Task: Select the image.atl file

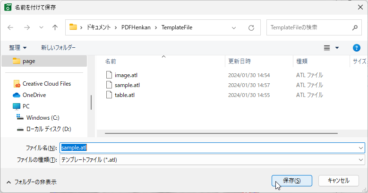Action: pyautogui.click(x=126, y=75)
